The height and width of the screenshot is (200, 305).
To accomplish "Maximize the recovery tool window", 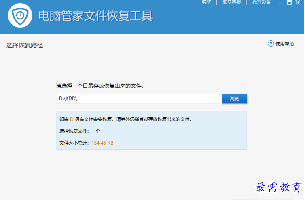I will tap(289, 2).
